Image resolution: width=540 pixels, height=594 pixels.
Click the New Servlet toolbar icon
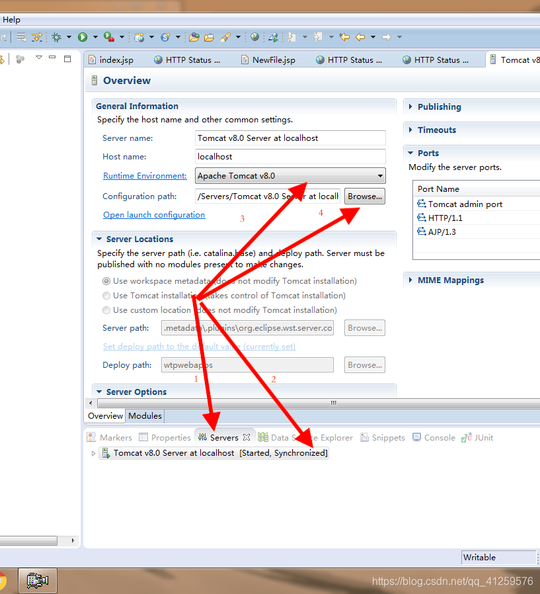(165, 37)
